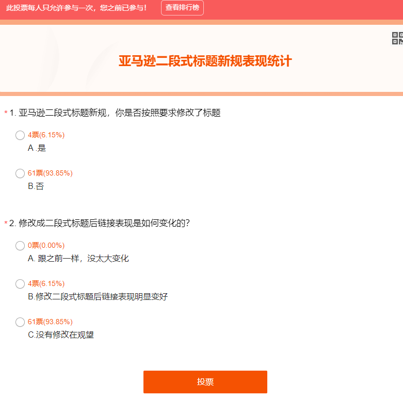Click the 查看排行榜 button

182,8
